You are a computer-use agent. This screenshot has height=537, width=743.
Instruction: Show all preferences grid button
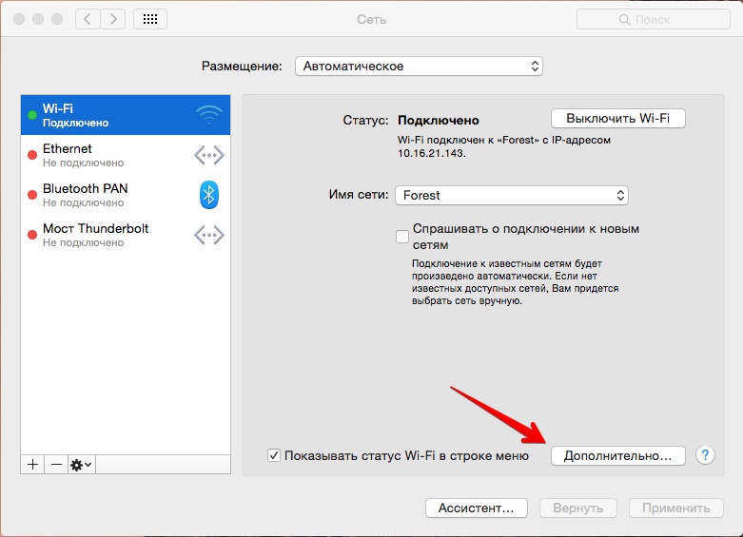coord(149,19)
